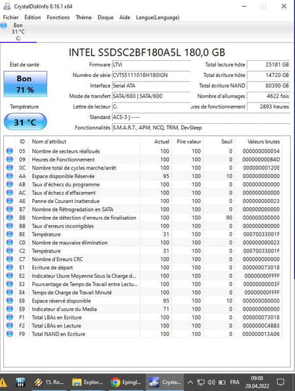The image size is (295, 391).
Task: Open the Fichier menu
Action: point(11,17)
